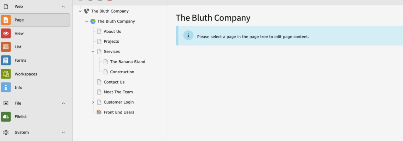Select the Forms module icon
Viewport: 403px width, 141px height.
(x=6, y=60)
